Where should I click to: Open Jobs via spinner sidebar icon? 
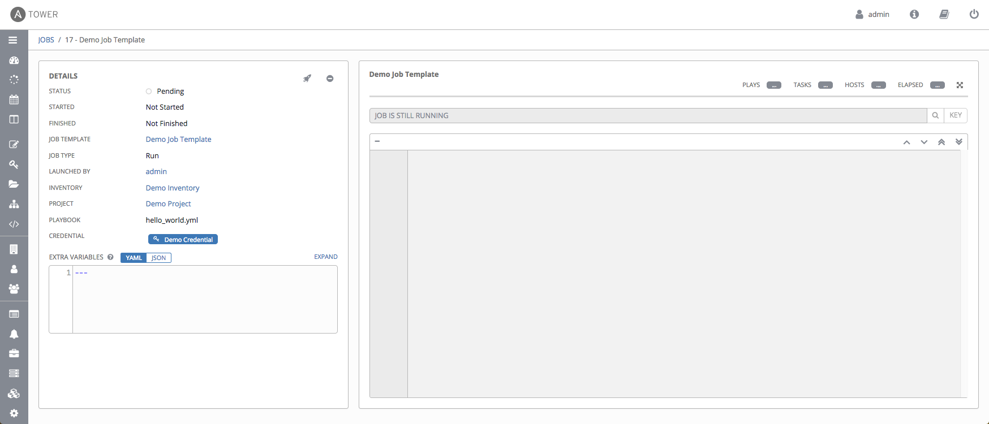(x=14, y=80)
